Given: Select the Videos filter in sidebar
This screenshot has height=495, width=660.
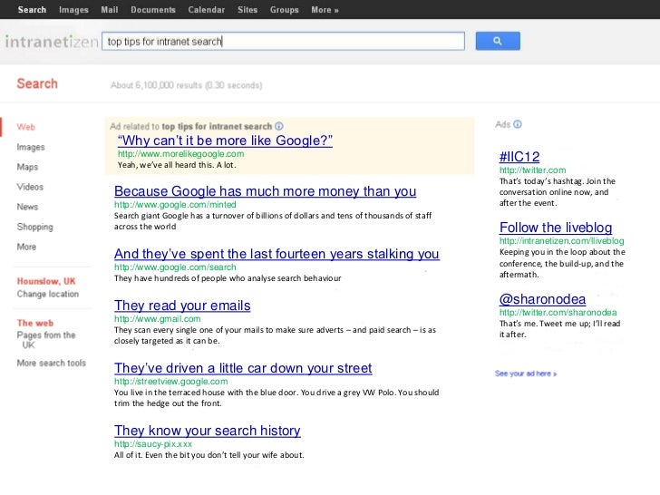Looking at the screenshot, I should (30, 187).
